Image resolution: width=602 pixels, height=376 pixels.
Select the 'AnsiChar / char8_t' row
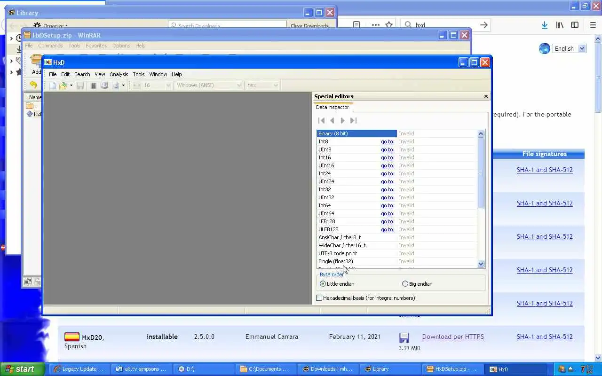(396, 237)
